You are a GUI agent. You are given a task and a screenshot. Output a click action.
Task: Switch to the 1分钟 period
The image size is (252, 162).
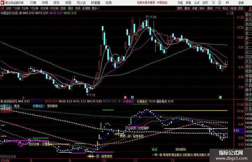[17, 8]
